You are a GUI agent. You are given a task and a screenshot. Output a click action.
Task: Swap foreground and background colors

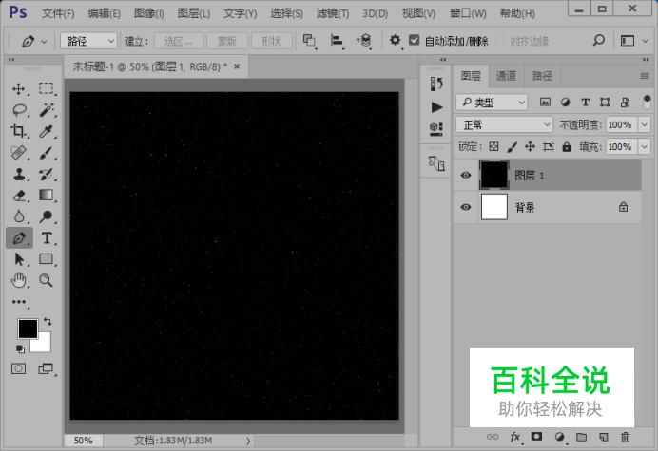[x=48, y=322]
